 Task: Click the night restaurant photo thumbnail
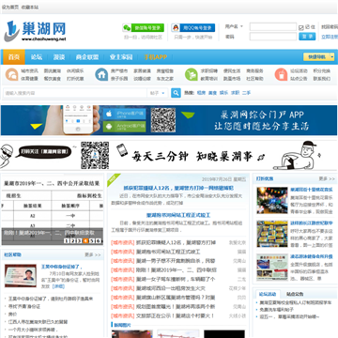[x=272, y=201]
